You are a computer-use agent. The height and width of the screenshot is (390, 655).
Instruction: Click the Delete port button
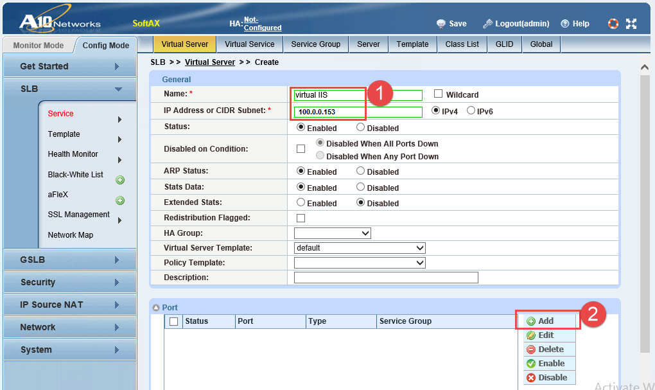point(548,350)
